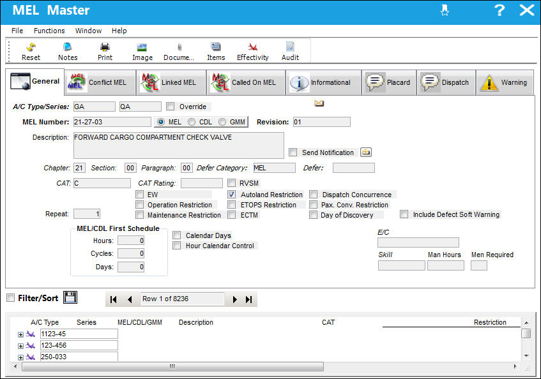Click the scroll-down arrow in records list
The height and width of the screenshot is (379, 541).
[x=526, y=355]
